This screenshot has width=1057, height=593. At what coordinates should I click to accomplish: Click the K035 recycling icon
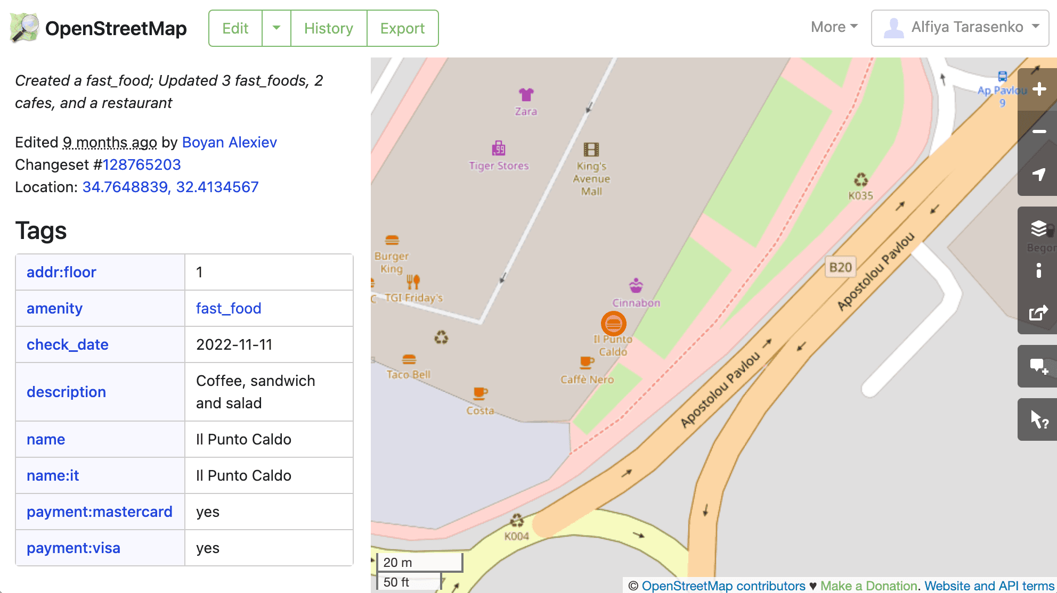coord(861,179)
